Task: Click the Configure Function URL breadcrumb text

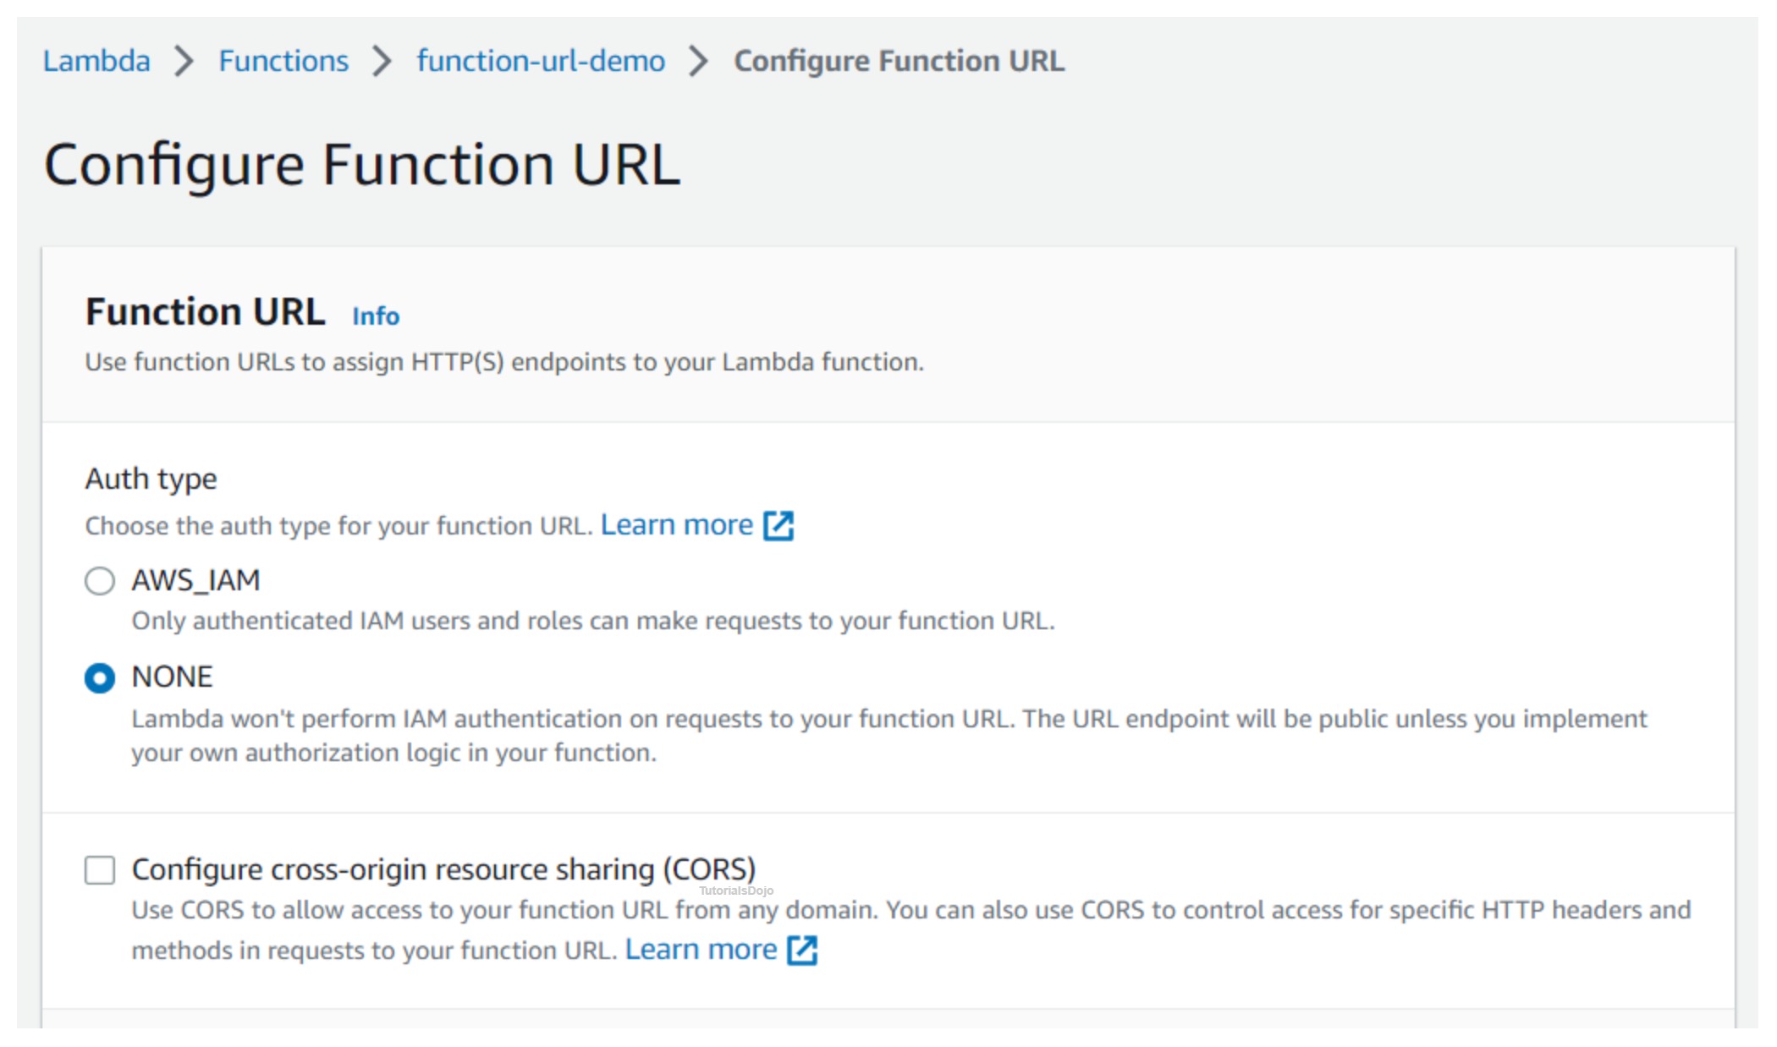Action: tap(898, 61)
